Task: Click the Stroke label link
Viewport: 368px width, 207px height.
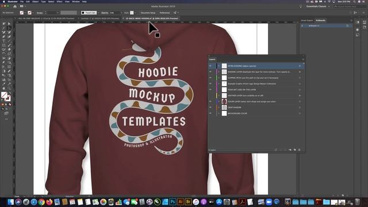Action: (40, 13)
